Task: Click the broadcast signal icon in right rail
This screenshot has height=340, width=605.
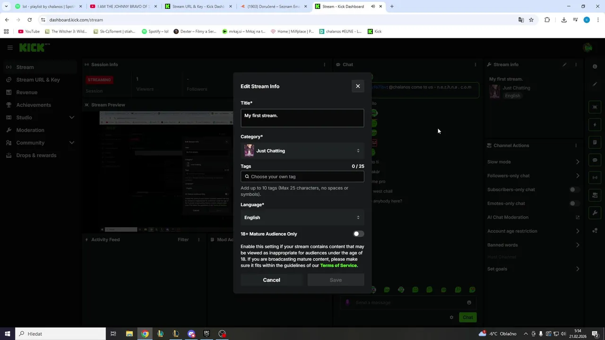Action: coord(595,178)
